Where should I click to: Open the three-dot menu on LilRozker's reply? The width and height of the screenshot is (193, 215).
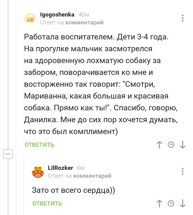183,171
